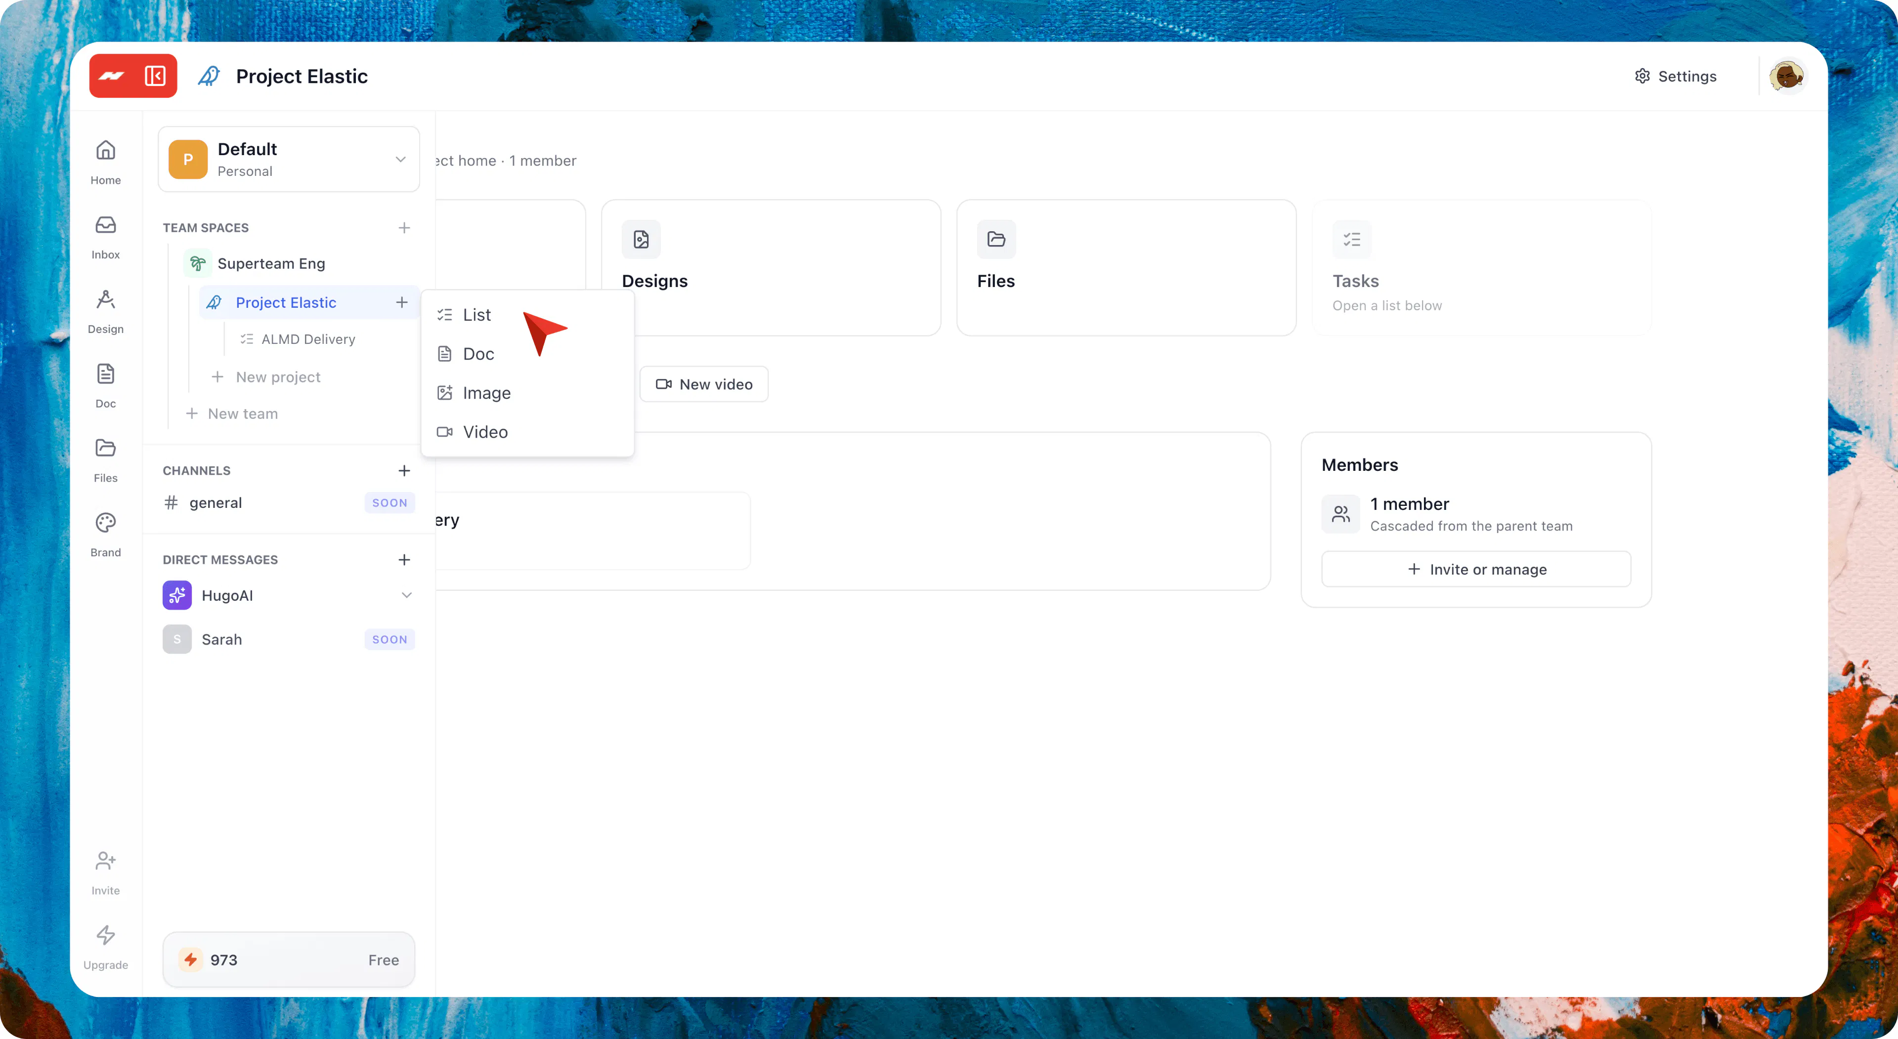The height and width of the screenshot is (1039, 1898).
Task: Click the HugoAI sparkle avatar icon
Action: pos(177,595)
